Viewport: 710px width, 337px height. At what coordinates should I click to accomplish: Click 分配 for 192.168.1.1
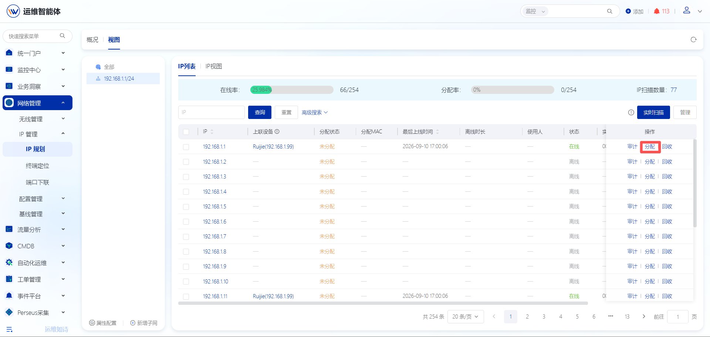pyautogui.click(x=650, y=147)
